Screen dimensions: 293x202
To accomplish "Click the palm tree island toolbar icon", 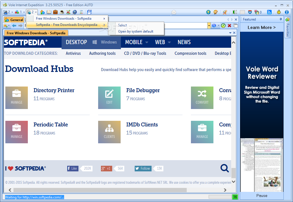I will point(68,12).
